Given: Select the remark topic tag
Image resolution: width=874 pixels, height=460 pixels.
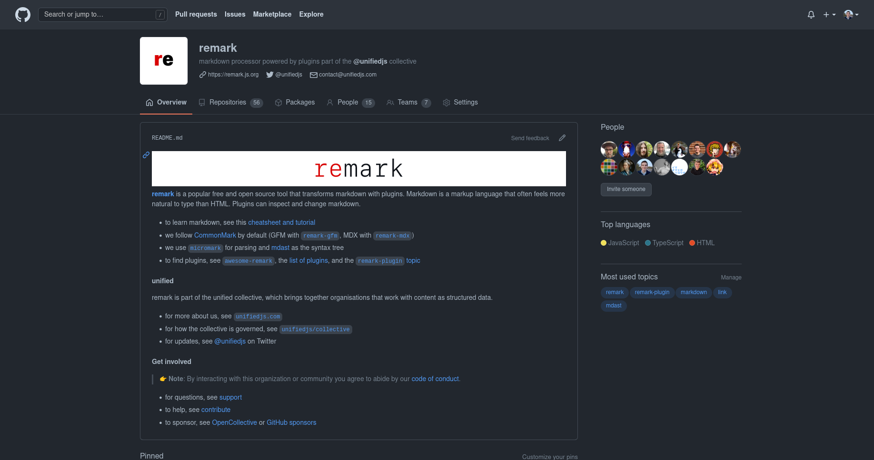Looking at the screenshot, I should 615,292.
